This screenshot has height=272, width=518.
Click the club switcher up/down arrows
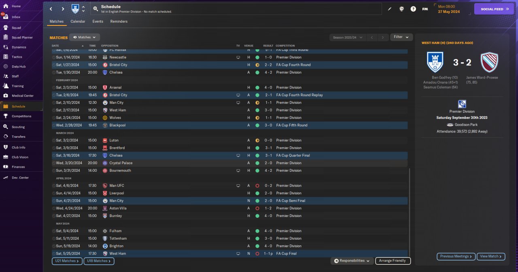point(83,9)
